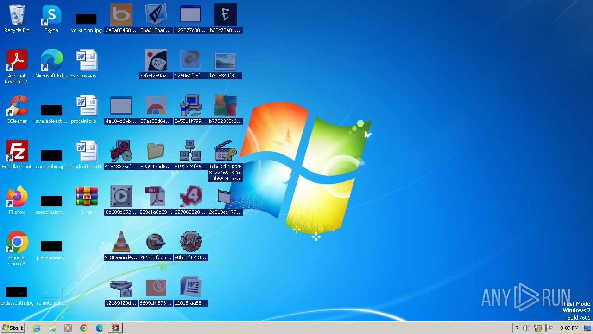This screenshot has height=334, width=593.
Task: Show hidden tray icons arrow
Action: click(517, 328)
